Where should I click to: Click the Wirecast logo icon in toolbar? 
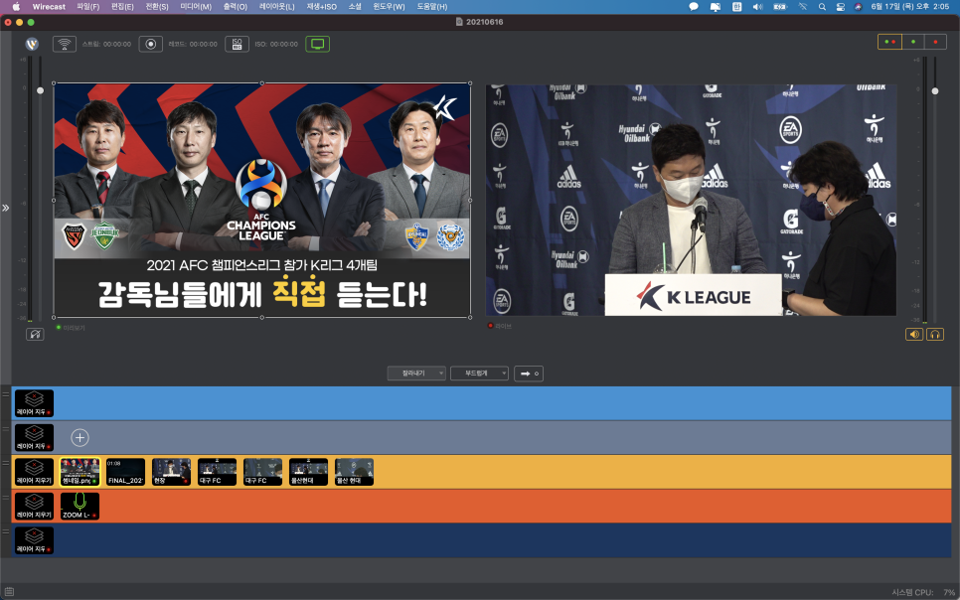pyautogui.click(x=32, y=44)
